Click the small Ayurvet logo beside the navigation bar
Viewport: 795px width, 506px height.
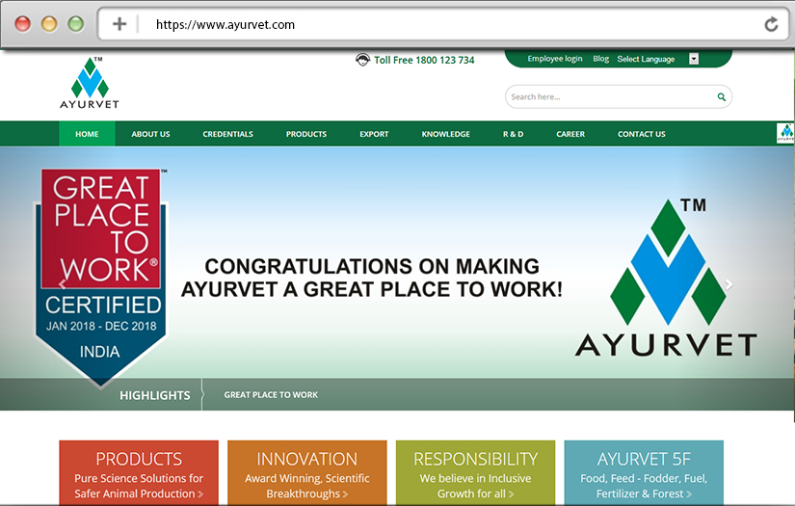(785, 133)
